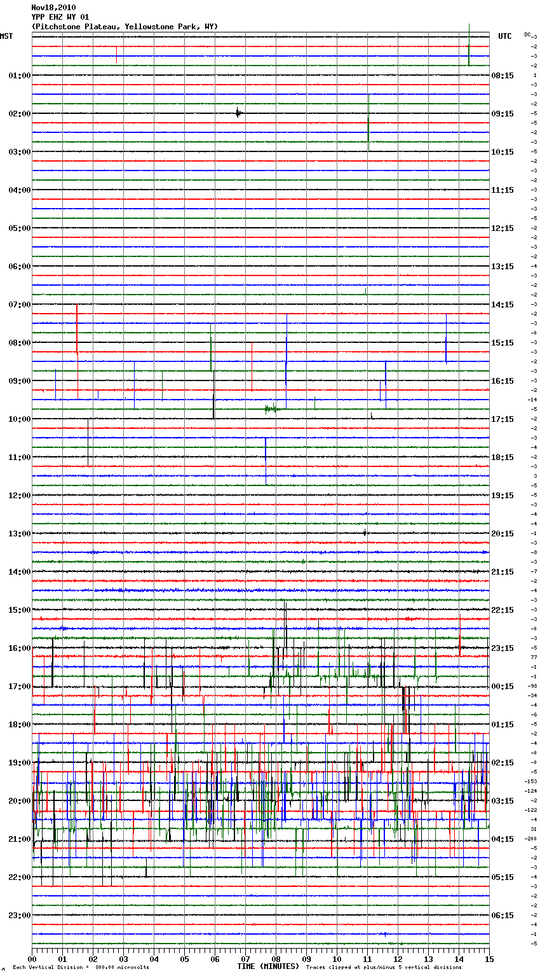Click the 17:15 UTC time label
This screenshot has width=540, height=976.
click(x=503, y=419)
